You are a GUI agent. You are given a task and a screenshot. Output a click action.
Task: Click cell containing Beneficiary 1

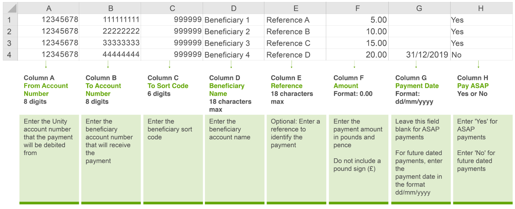(x=233, y=20)
